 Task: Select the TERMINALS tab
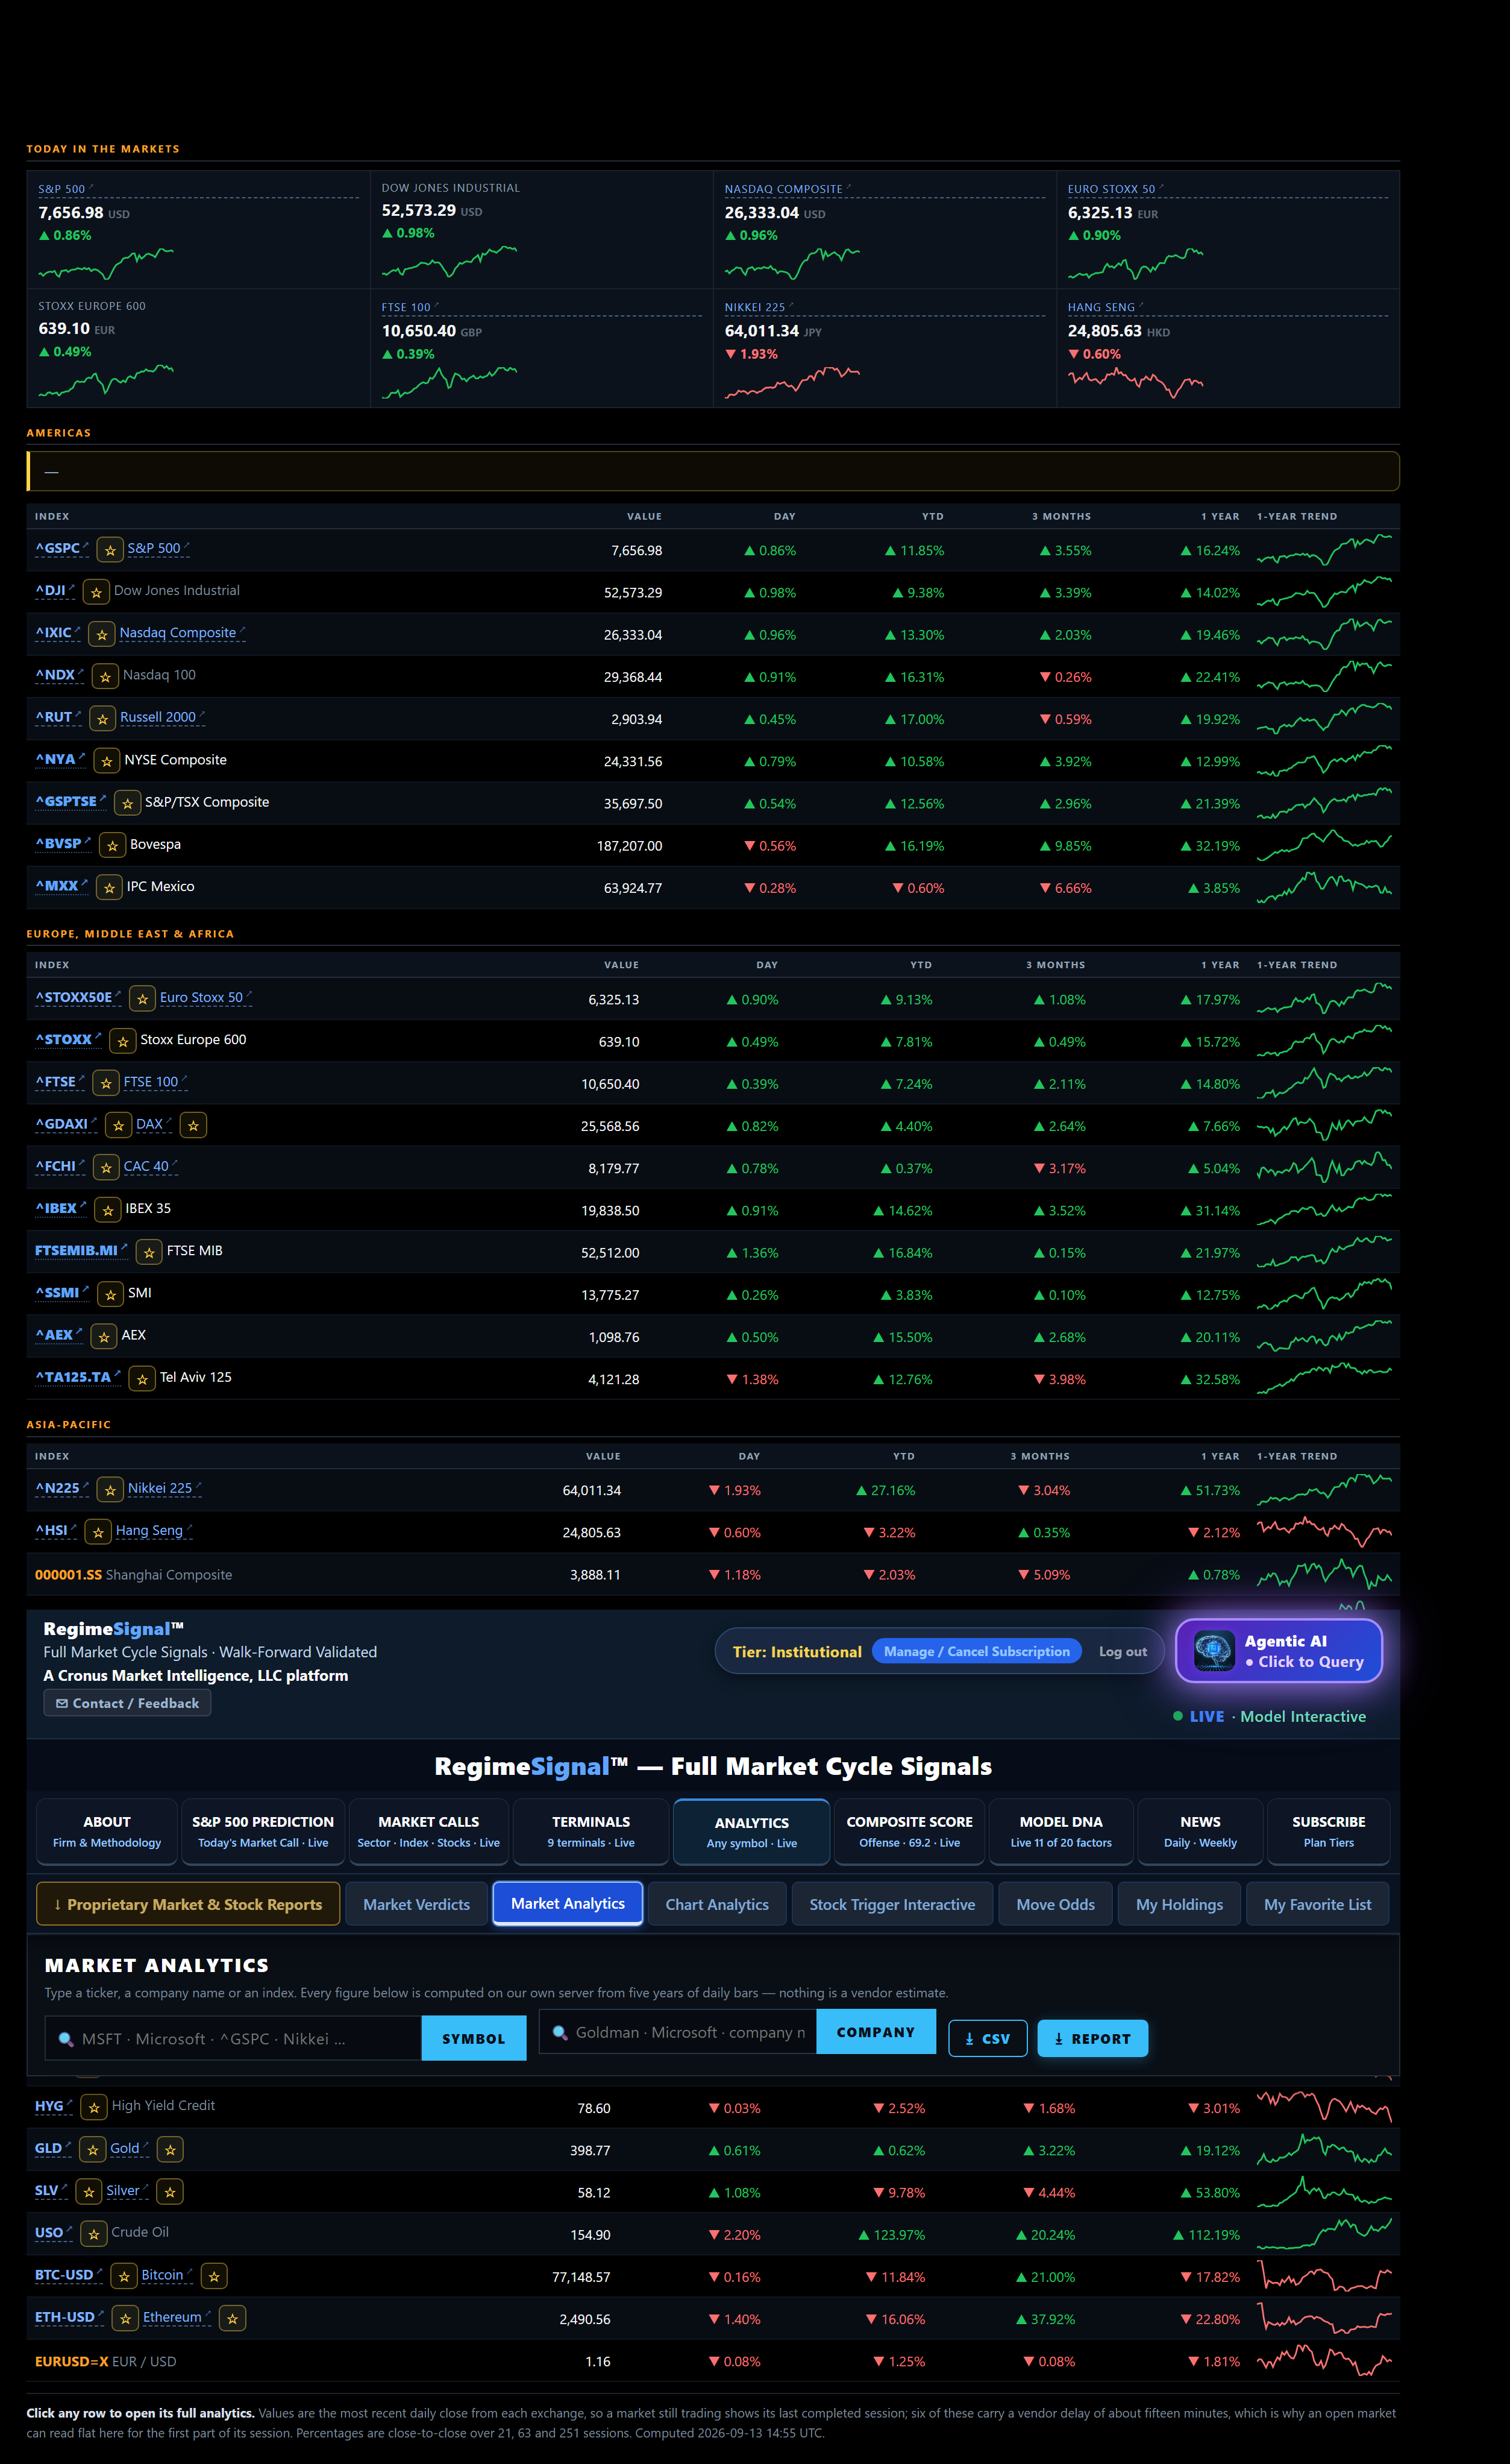pyautogui.click(x=591, y=1831)
